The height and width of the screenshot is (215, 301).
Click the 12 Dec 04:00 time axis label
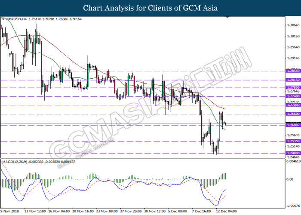pos(226,211)
